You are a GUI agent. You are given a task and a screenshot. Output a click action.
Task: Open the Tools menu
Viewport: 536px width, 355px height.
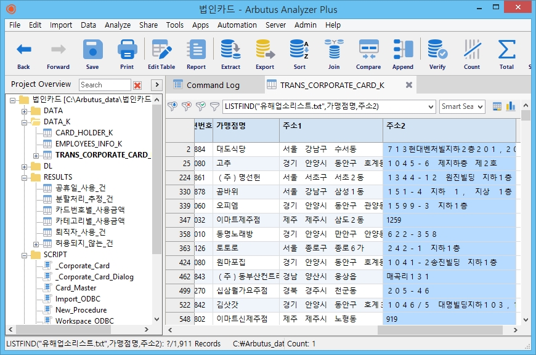pyautogui.click(x=175, y=25)
